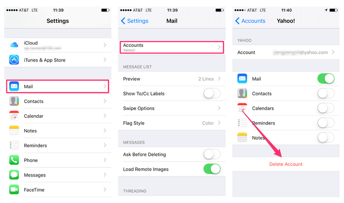Go back to Accounts link
Screen dimensions: 344x203
click(250, 21)
